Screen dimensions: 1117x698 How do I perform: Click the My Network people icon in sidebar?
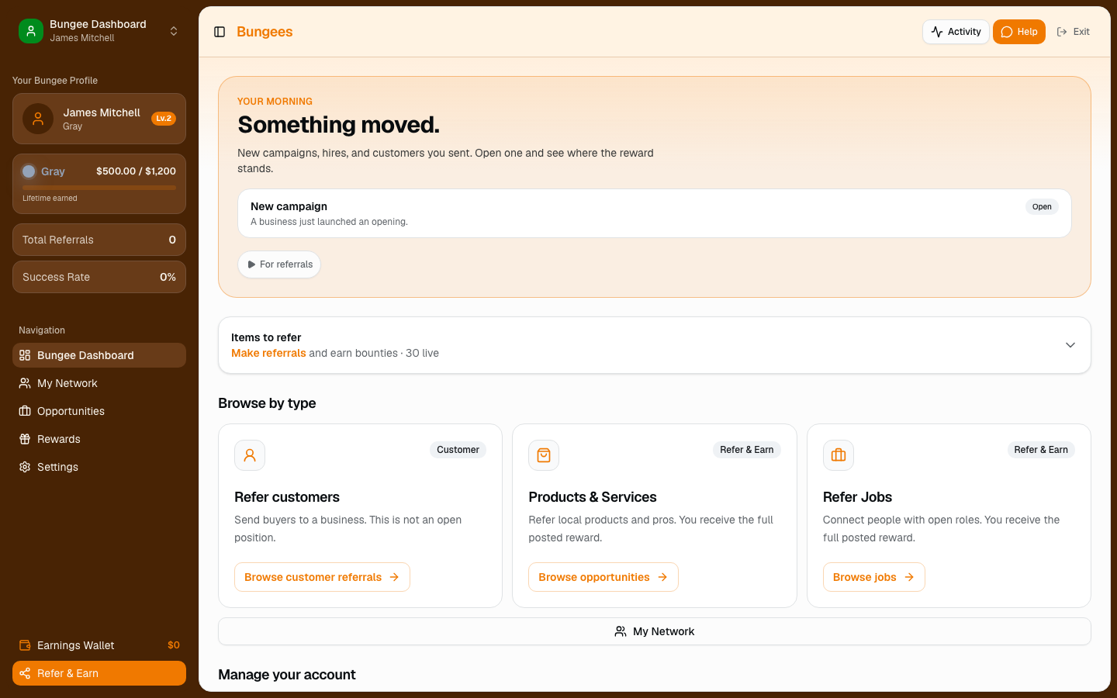(x=25, y=383)
